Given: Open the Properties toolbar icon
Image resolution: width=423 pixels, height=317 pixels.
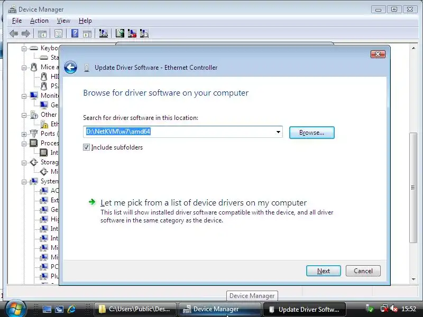Looking at the screenshot, I should [x=58, y=34].
